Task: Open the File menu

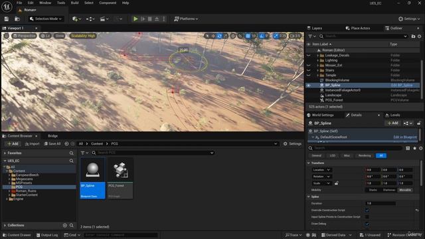Action: pos(19,3)
